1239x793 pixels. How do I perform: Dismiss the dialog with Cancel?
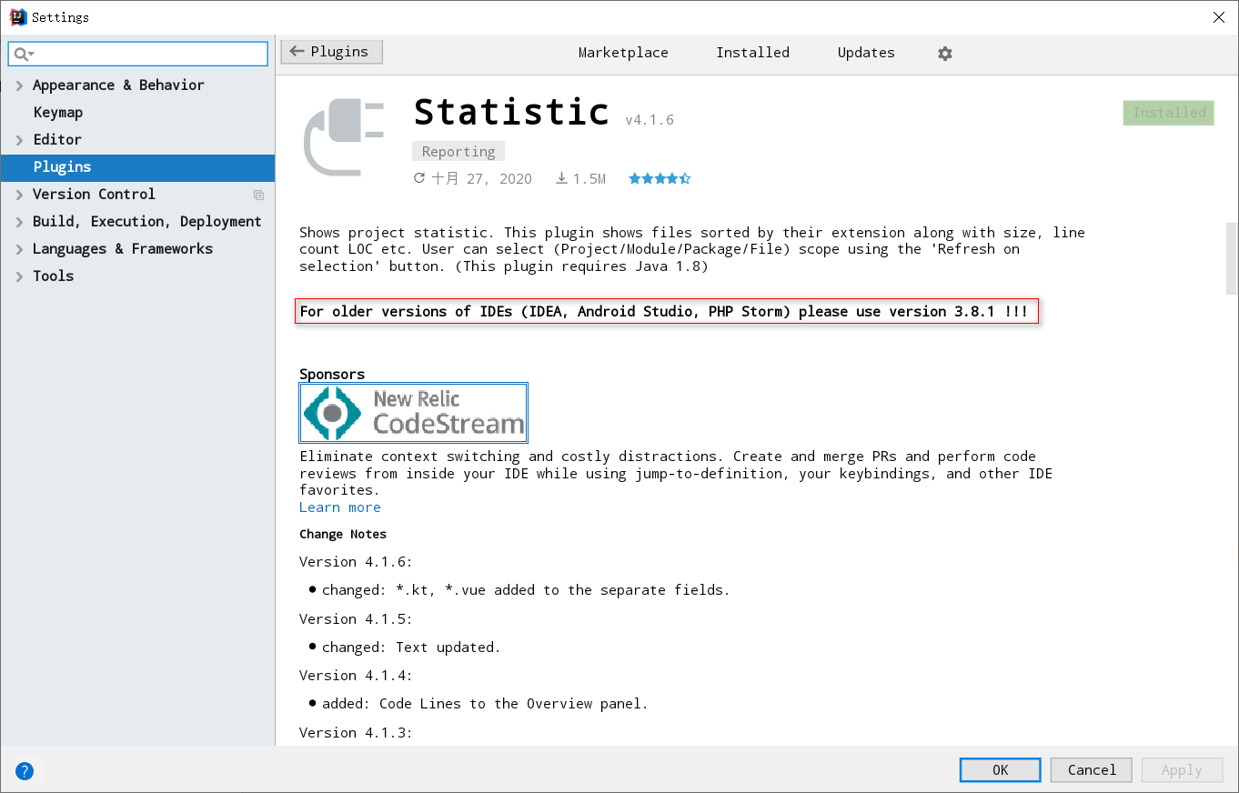[1092, 770]
